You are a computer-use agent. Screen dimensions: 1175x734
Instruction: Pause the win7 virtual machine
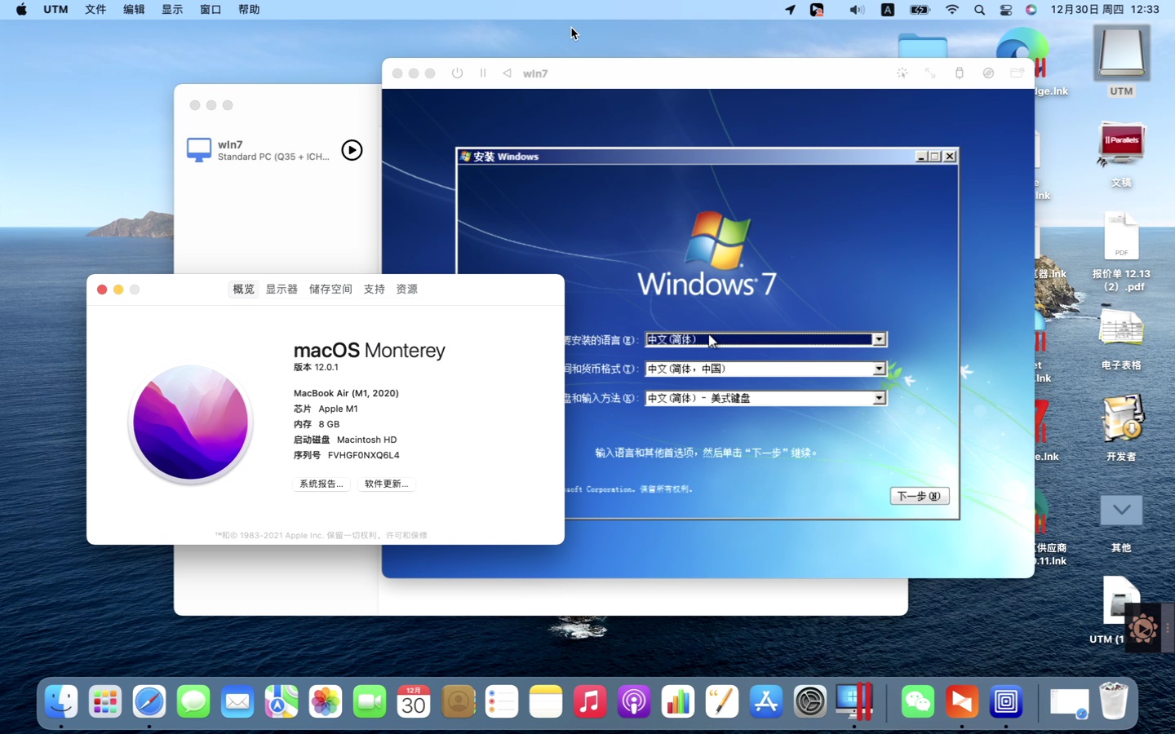pyautogui.click(x=483, y=73)
